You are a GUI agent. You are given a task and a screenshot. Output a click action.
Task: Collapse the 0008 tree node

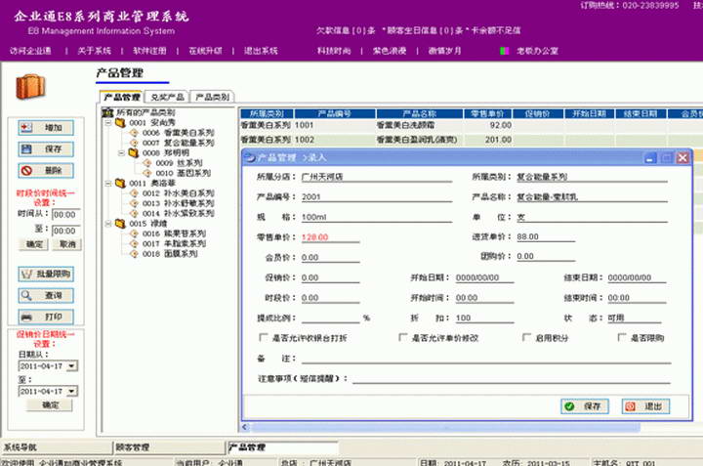[x=121, y=153]
